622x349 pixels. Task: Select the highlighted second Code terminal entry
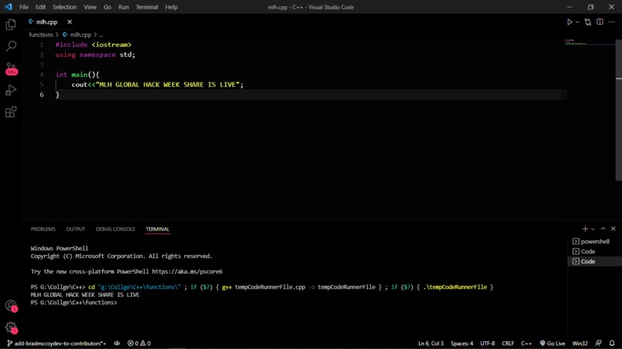[x=595, y=261]
